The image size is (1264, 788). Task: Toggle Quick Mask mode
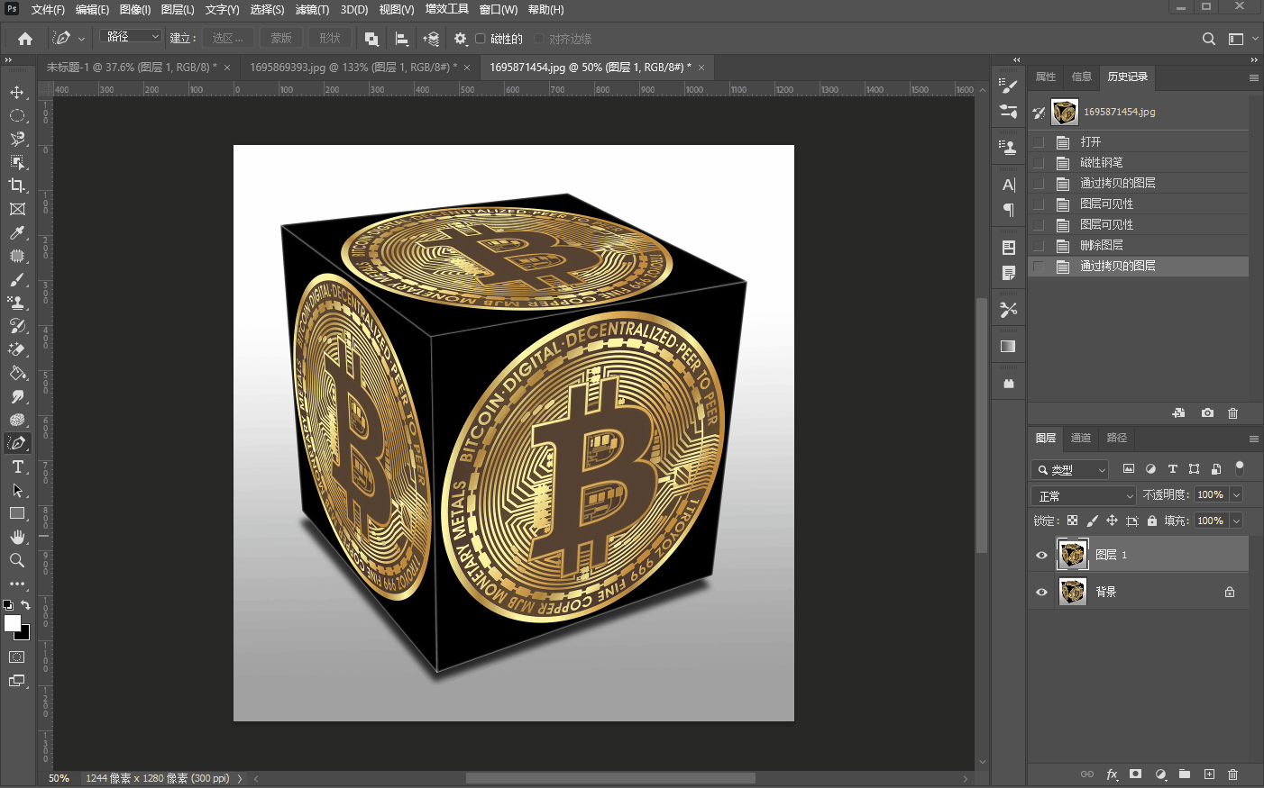(x=17, y=657)
